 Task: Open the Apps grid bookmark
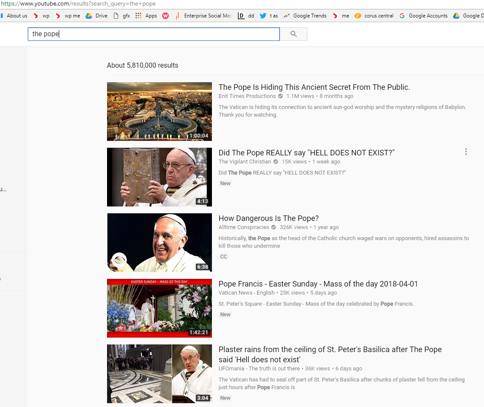tap(146, 16)
